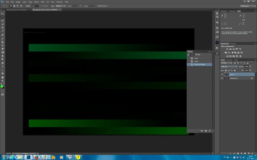This screenshot has height=160, width=257.
Task: Open the Fill slider dropdown arrow
Action: pos(250,70)
